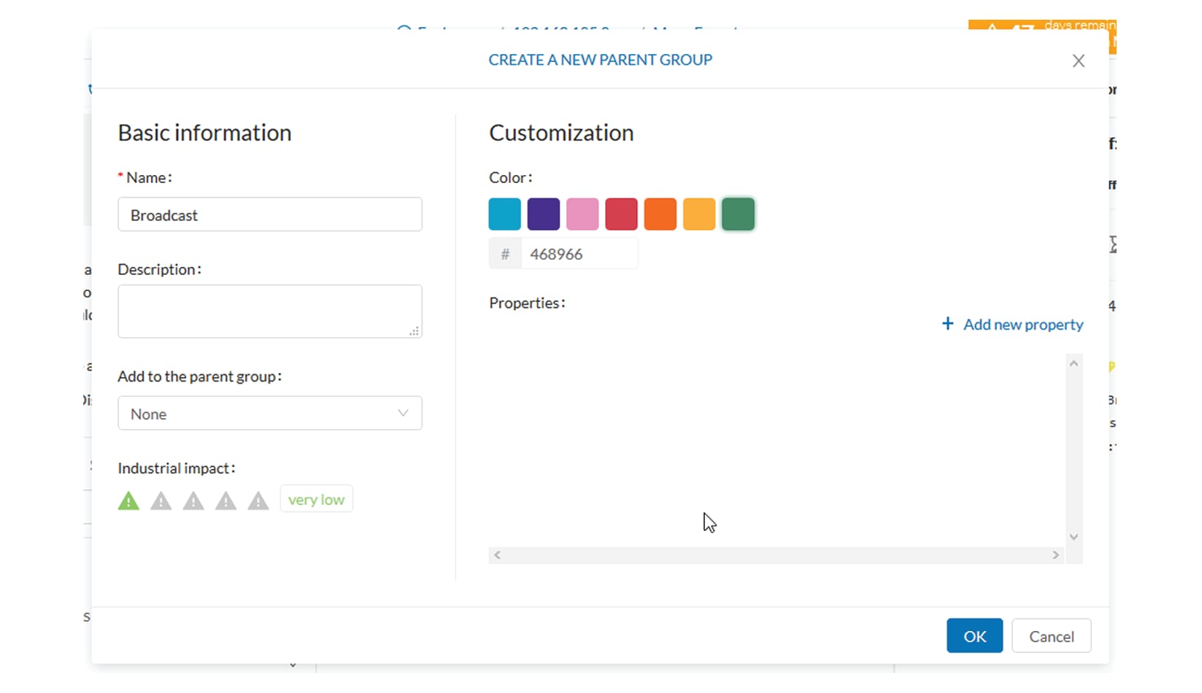This screenshot has height=693, width=1202.
Task: Select the first green industrial impact triangle
Action: point(128,501)
